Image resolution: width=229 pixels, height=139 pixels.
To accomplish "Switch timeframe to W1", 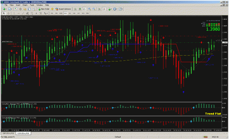I will click(83, 13).
